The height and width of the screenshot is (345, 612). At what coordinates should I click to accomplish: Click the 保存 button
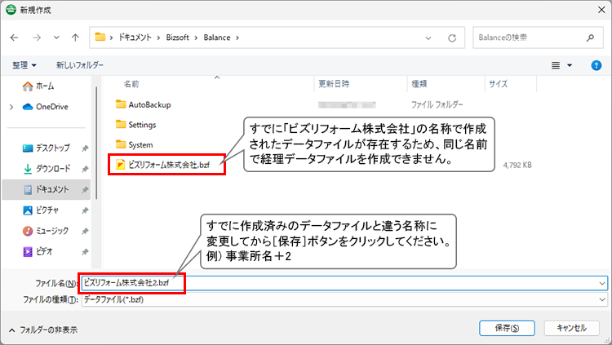pyautogui.click(x=508, y=328)
